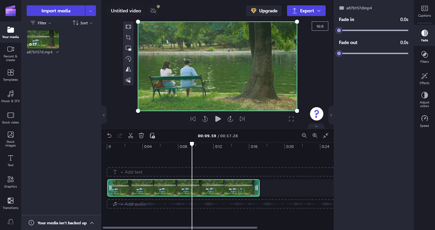Viewport: 435px width, 230px height.
Task: Click the Delete trash icon
Action: [141, 136]
